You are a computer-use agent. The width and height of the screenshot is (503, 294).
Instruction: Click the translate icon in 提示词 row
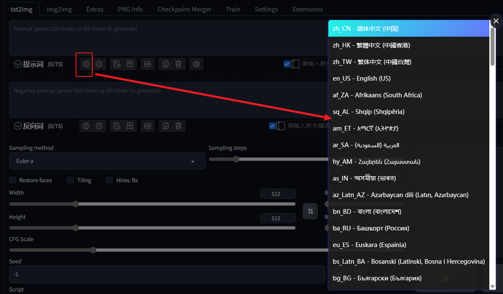coord(148,64)
